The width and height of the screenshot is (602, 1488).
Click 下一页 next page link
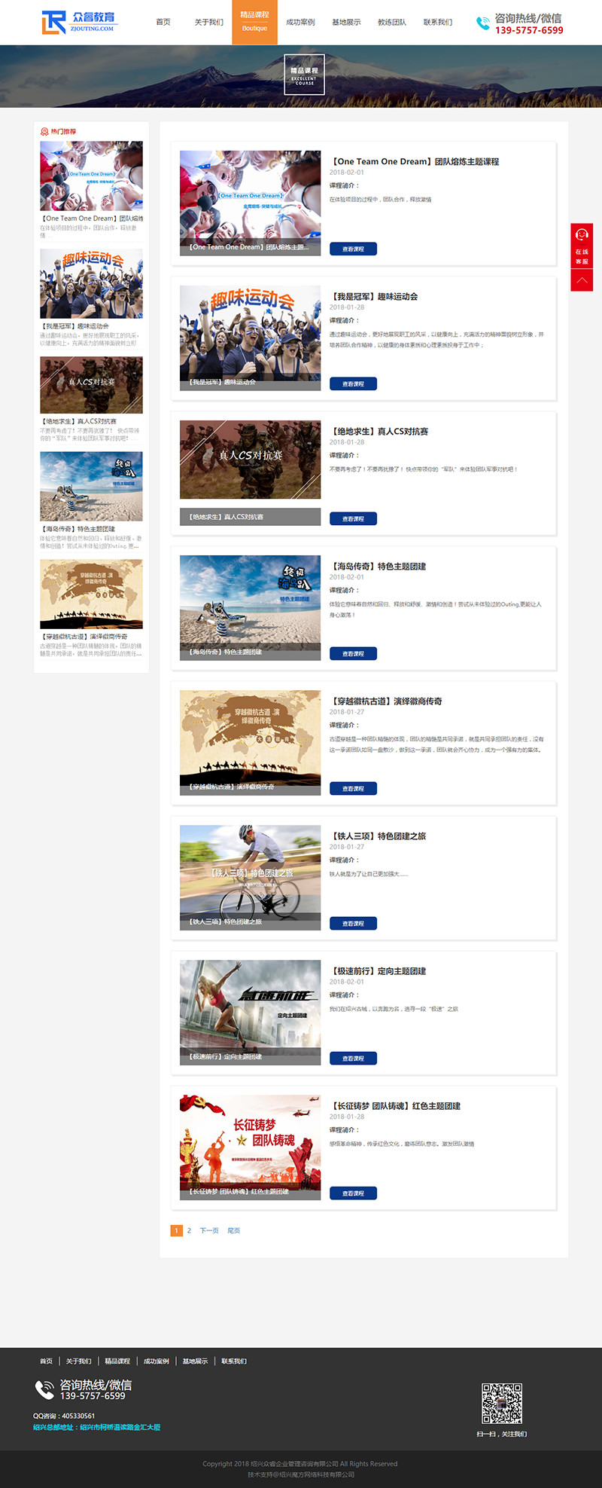pos(209,1230)
